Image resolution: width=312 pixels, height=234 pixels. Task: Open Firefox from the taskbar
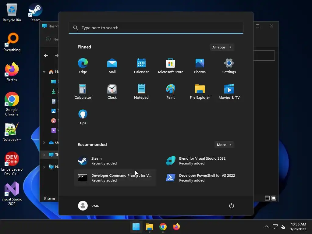tap(176, 227)
